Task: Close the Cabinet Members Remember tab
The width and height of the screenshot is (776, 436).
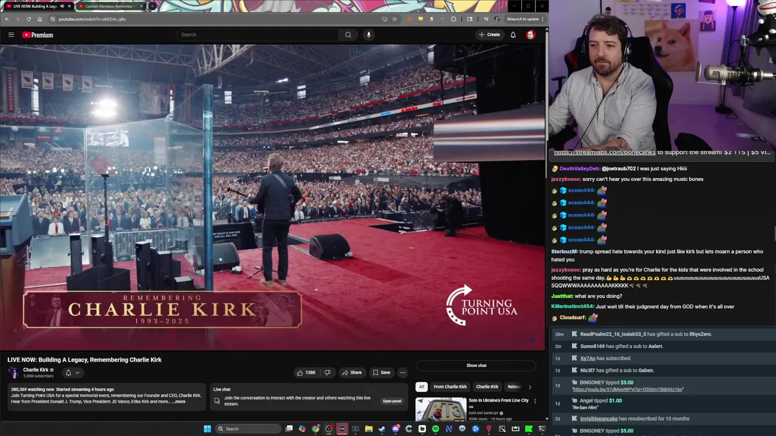Action: pyautogui.click(x=141, y=6)
